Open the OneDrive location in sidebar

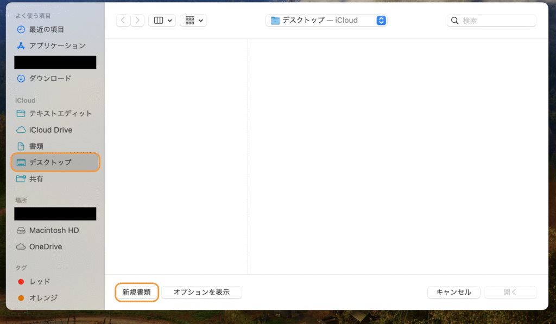46,247
